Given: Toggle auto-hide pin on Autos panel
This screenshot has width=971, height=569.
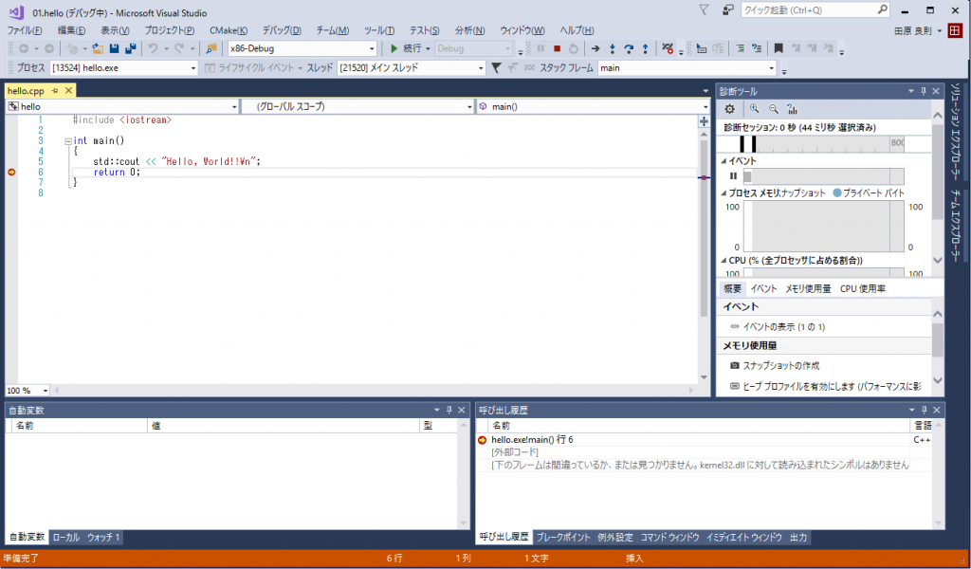Looking at the screenshot, I should (449, 410).
